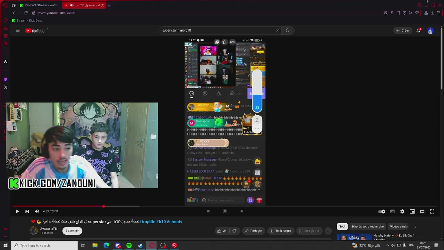Add page to bookmarks heart icon
The image size is (444, 250).
coord(417,13)
